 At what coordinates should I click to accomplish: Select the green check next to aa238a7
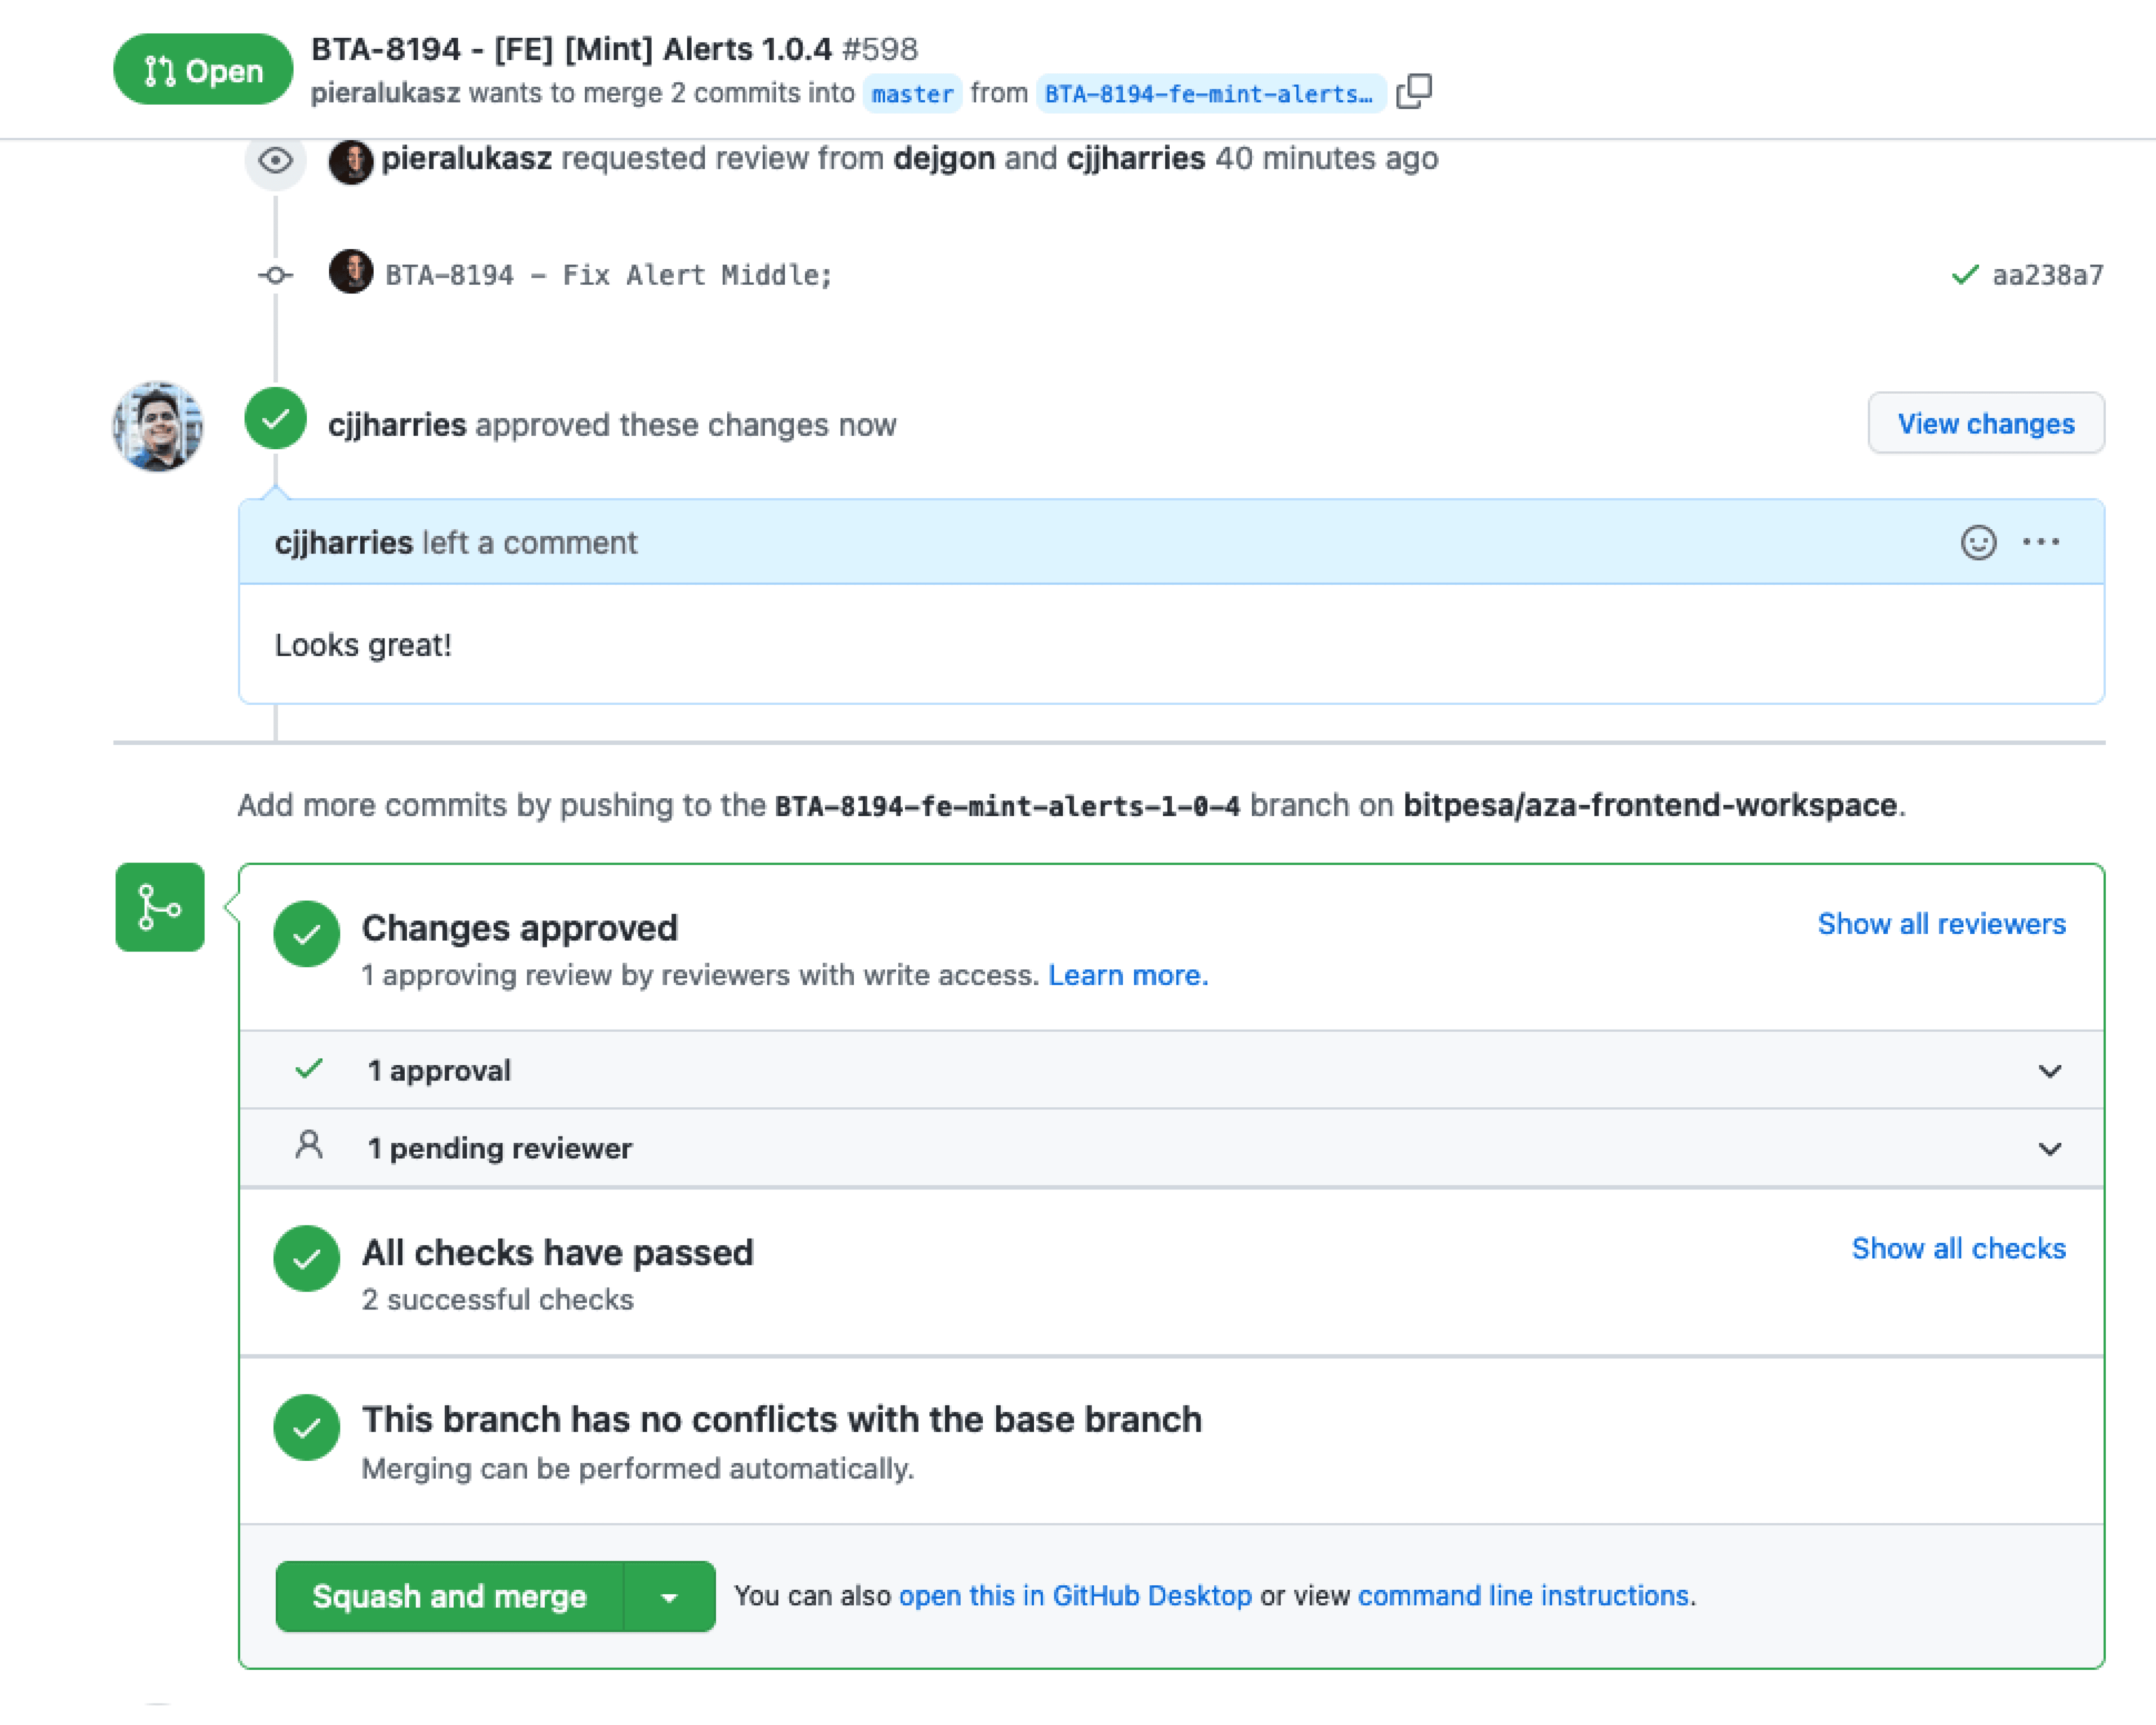click(x=1966, y=274)
